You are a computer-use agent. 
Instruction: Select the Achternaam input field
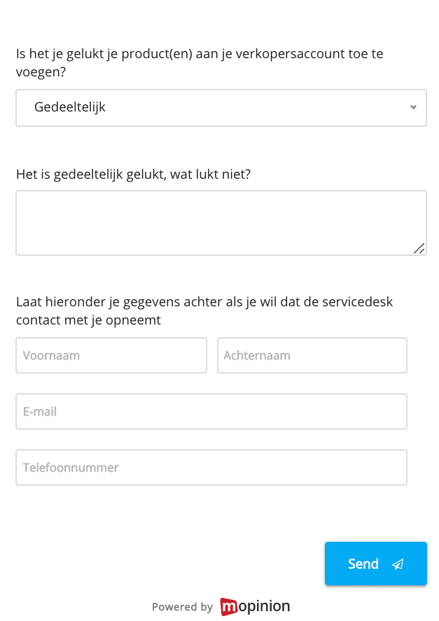tap(312, 355)
